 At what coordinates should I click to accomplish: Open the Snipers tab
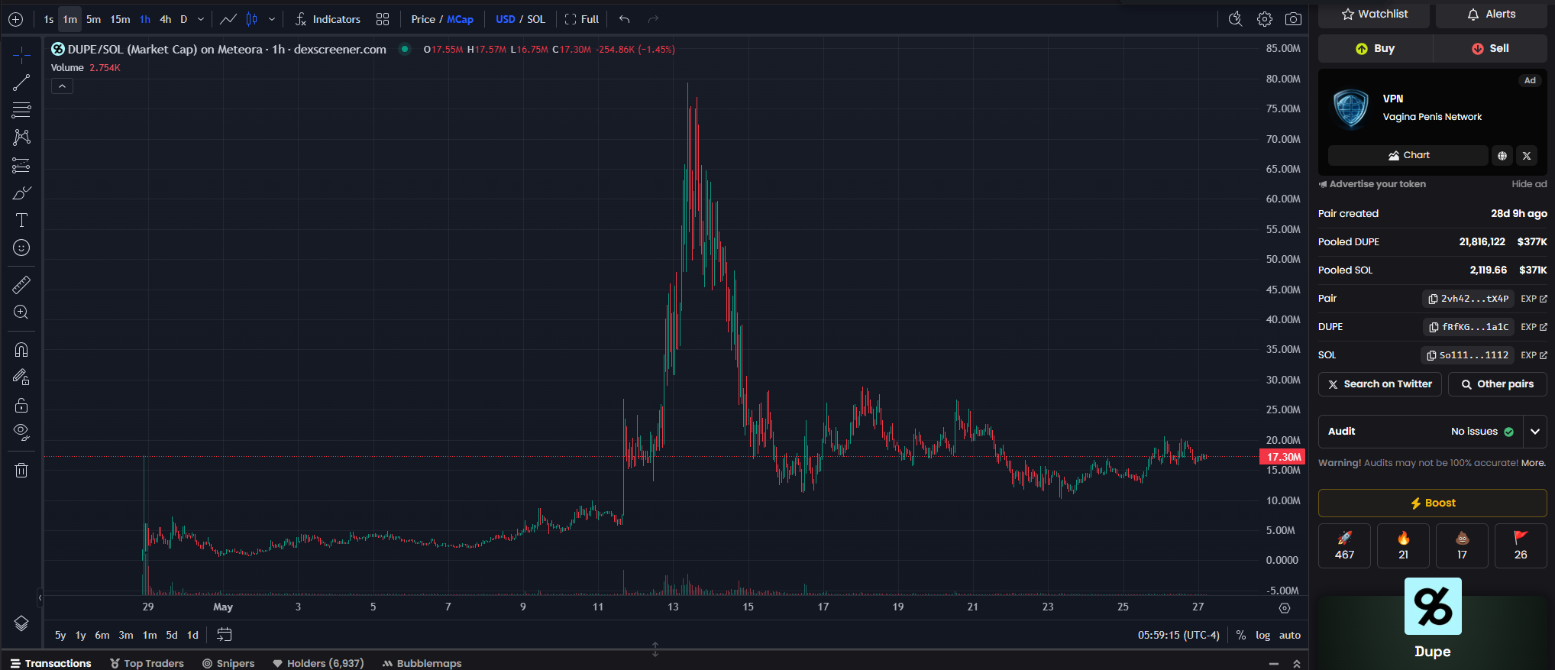click(x=228, y=663)
